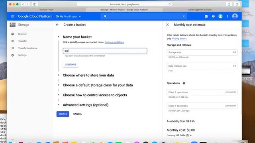Expand the search bar dropdown arrow
Viewport: 255px width, 143px height.
click(184, 16)
